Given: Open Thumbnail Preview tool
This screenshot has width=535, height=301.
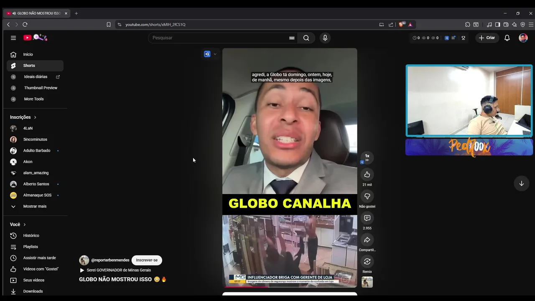Looking at the screenshot, I should [x=35, y=88].
